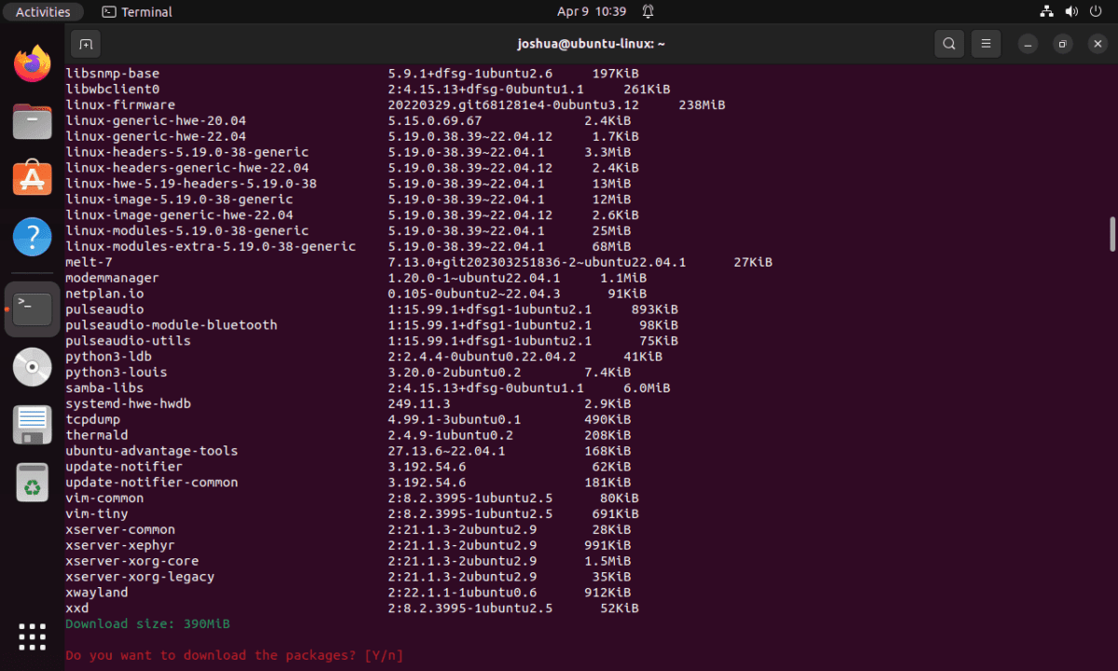
Task: Open the terminal hamburger menu
Action: pyautogui.click(x=986, y=44)
